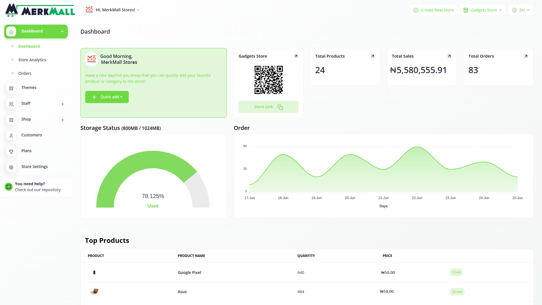
Task: Copy the store link using the copy icon
Action: coord(280,107)
